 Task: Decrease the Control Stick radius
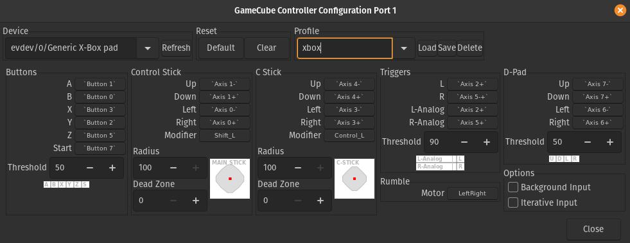coord(173,168)
